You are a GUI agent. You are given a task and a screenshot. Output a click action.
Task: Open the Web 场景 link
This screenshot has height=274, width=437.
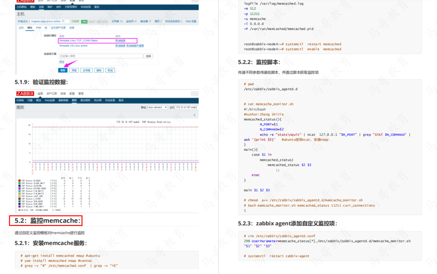[x=191, y=21]
